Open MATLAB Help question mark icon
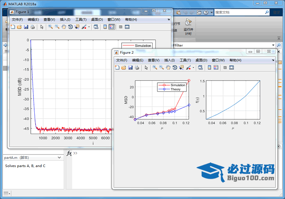The width and height of the screenshot is (285, 199). coord(206,12)
